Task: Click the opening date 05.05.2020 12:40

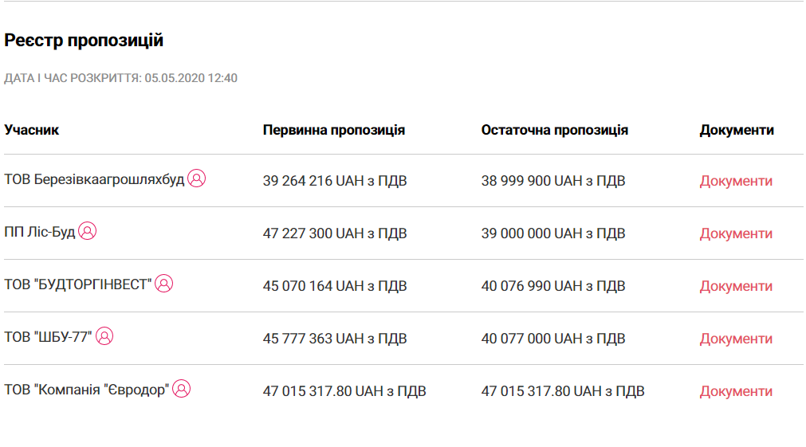Action: pos(191,78)
